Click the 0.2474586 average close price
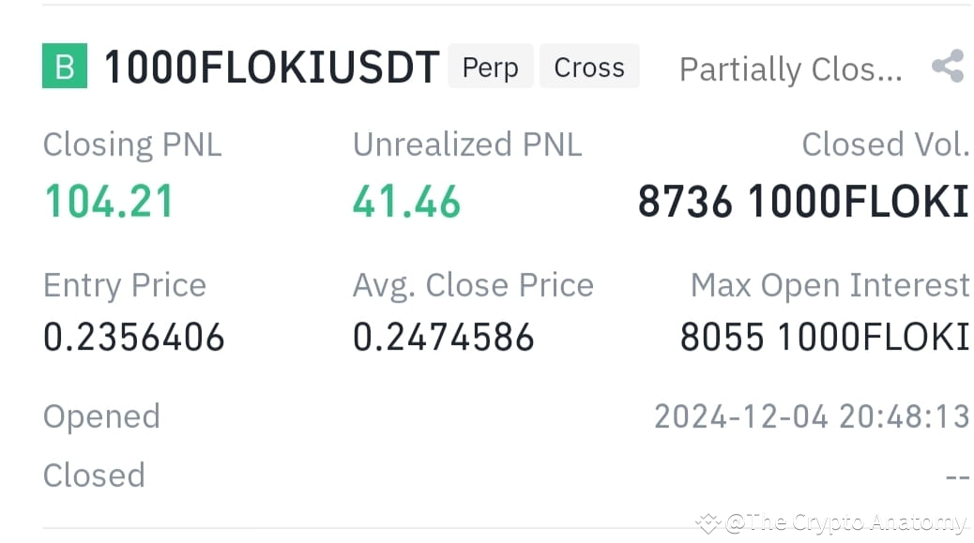974x543 pixels. click(444, 338)
